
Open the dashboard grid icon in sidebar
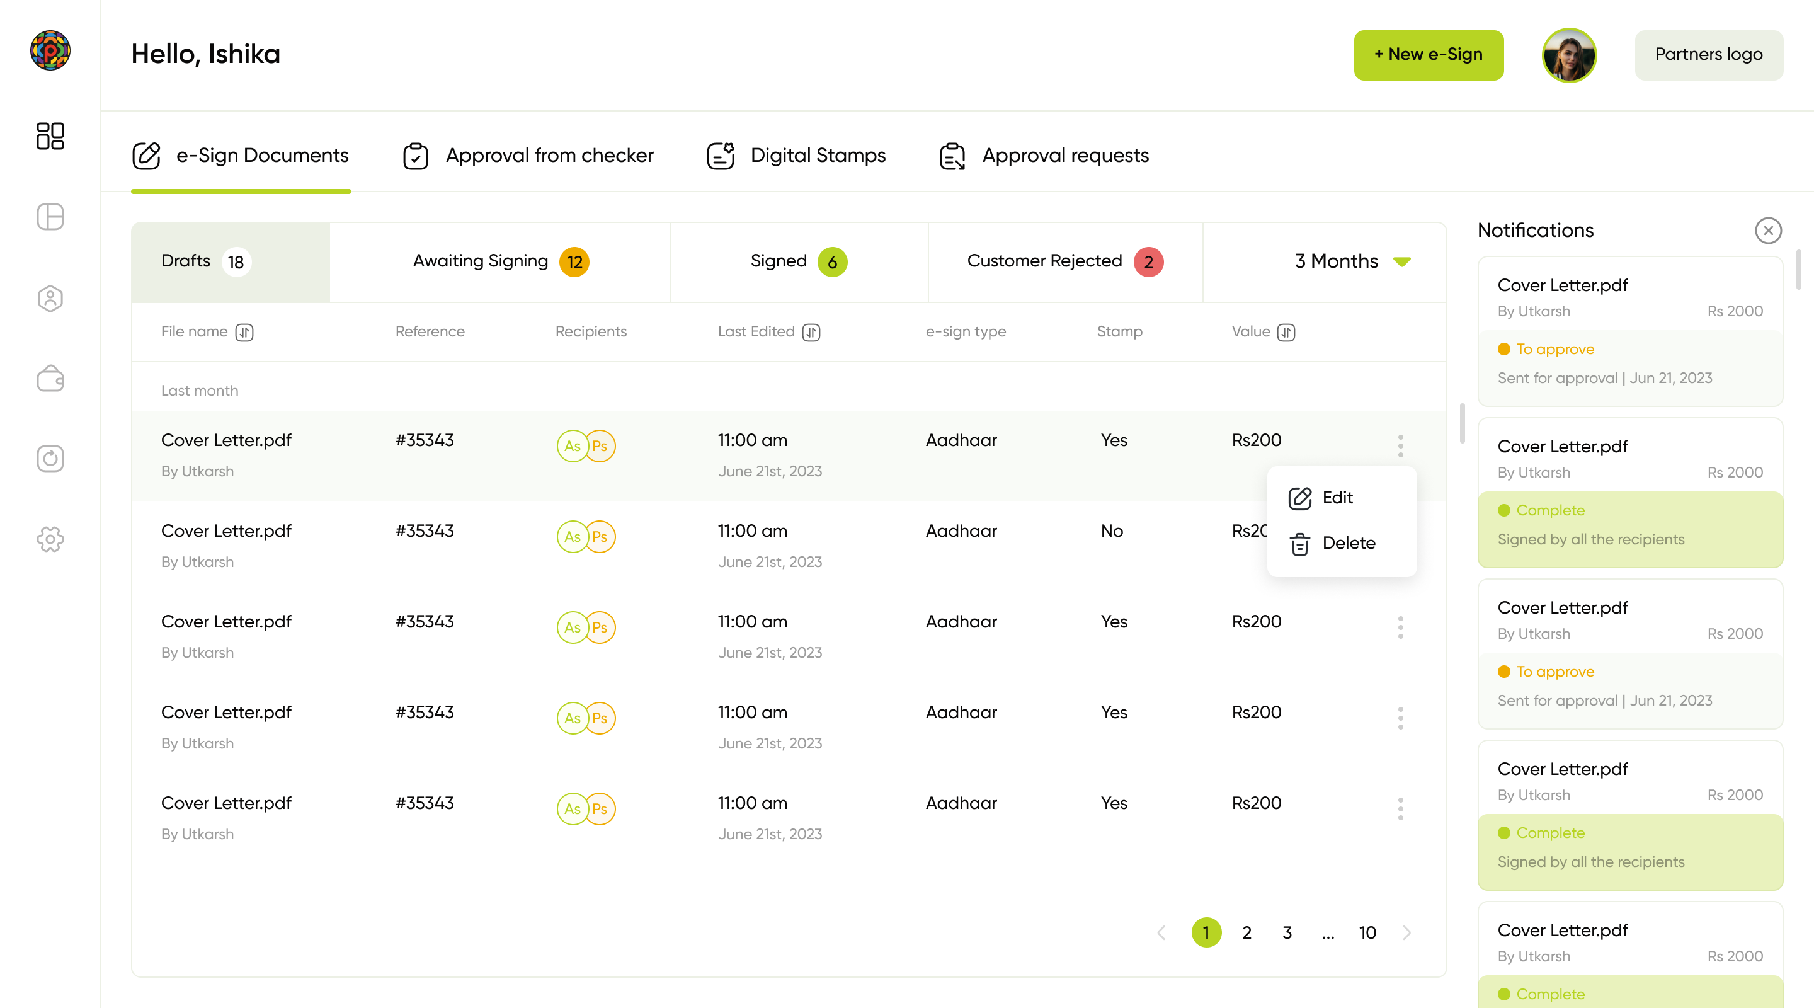50,136
